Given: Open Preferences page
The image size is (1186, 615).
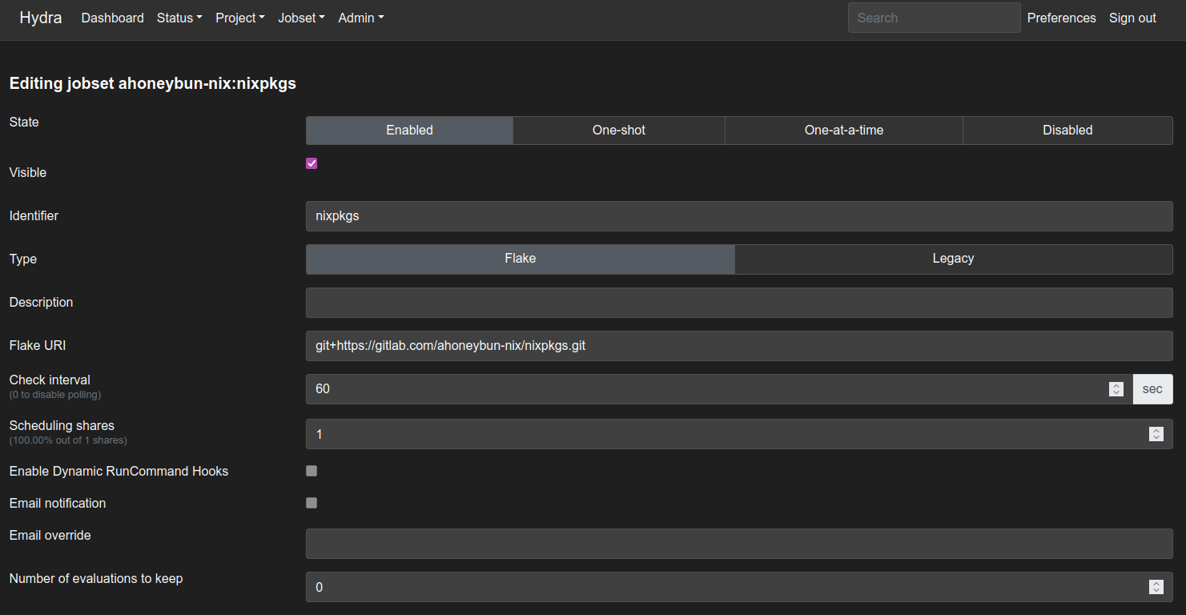Looking at the screenshot, I should point(1061,18).
